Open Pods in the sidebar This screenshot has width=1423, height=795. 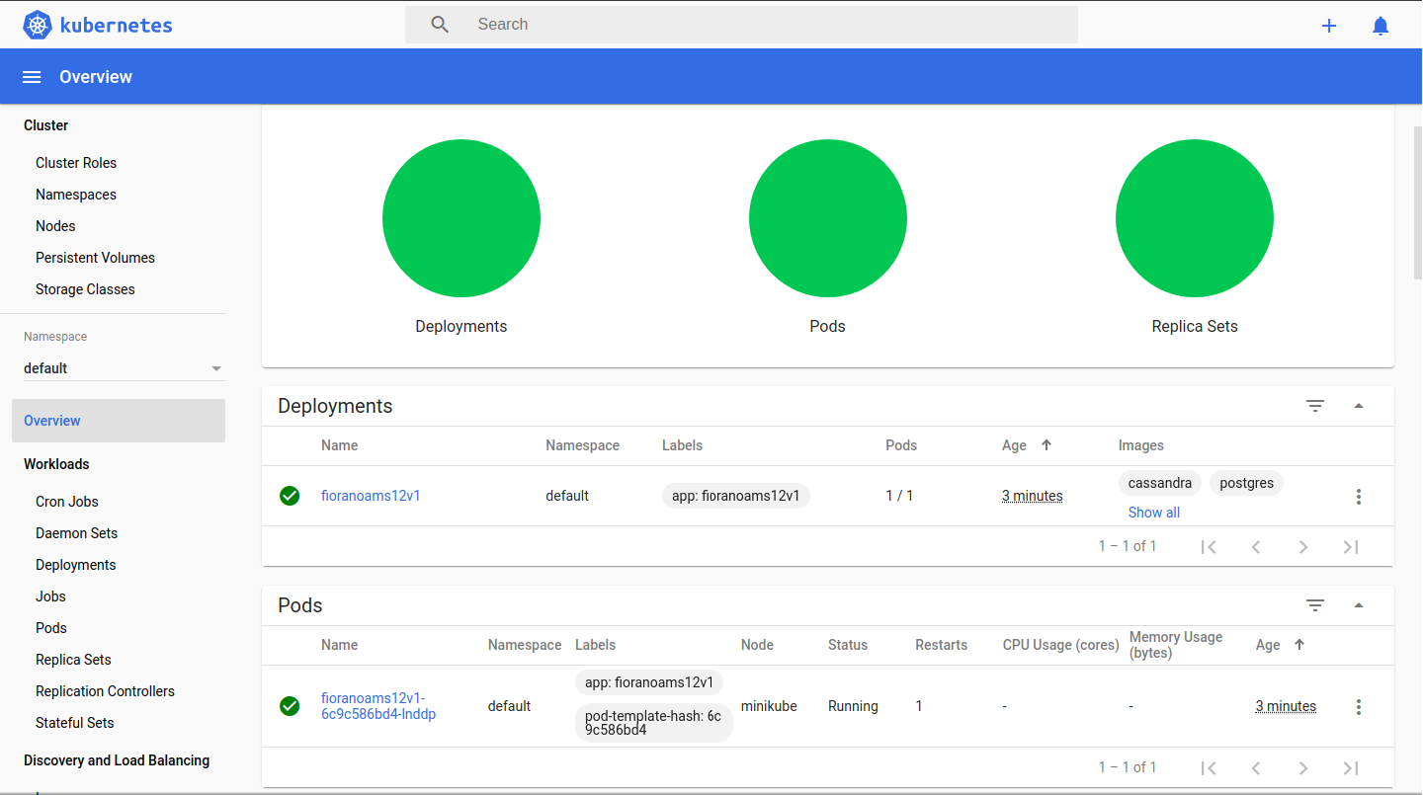tap(51, 628)
